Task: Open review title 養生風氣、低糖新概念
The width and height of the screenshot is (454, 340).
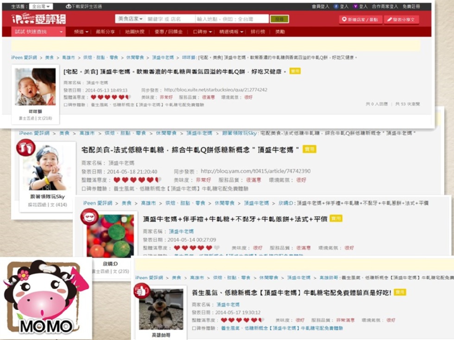Action: 291,292
